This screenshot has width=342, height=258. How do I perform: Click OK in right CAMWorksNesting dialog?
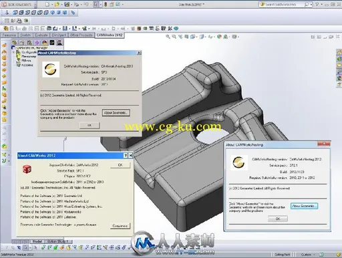coord(278,219)
